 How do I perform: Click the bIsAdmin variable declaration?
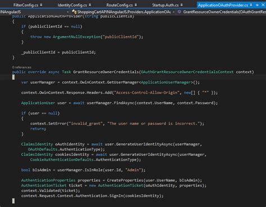pos(42,170)
